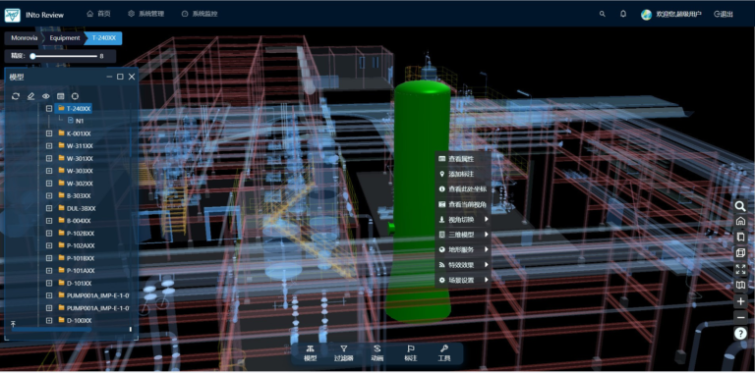755x373 pixels.
Task: Minimize the 模型 panel
Action: pyautogui.click(x=109, y=77)
